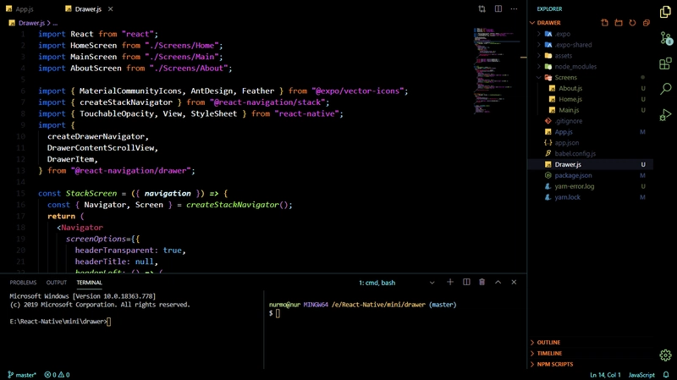Close the Drawer.js editor tab
Viewport: 677px width, 380px height.
(x=111, y=8)
